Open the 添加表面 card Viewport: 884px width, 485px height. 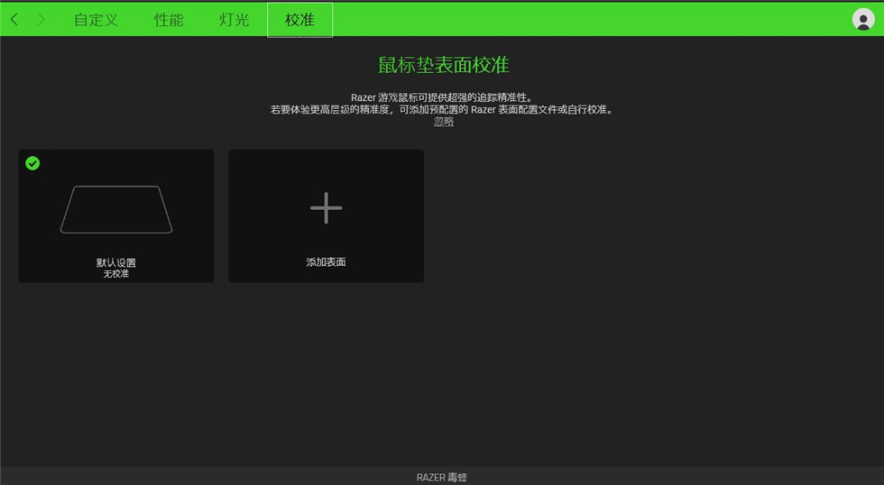point(326,215)
